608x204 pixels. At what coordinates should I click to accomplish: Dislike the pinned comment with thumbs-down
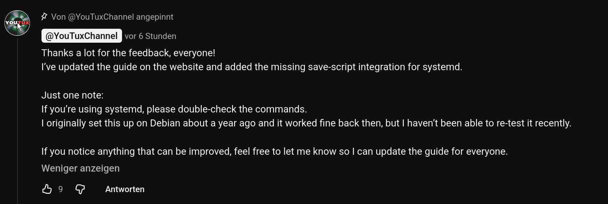click(80, 189)
